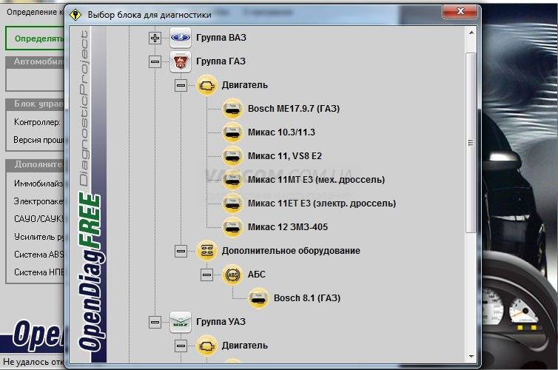This screenshot has height=370, width=558.
Task: Click the green Определять button in main window
Action: pyautogui.click(x=36, y=38)
